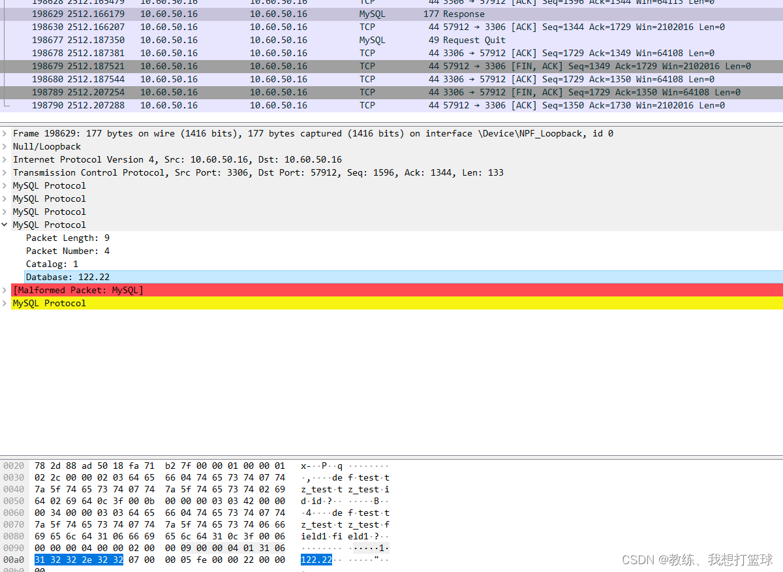Image resolution: width=783 pixels, height=572 pixels.
Task: Click hex offset 00a0 row label
Action: [x=14, y=560]
